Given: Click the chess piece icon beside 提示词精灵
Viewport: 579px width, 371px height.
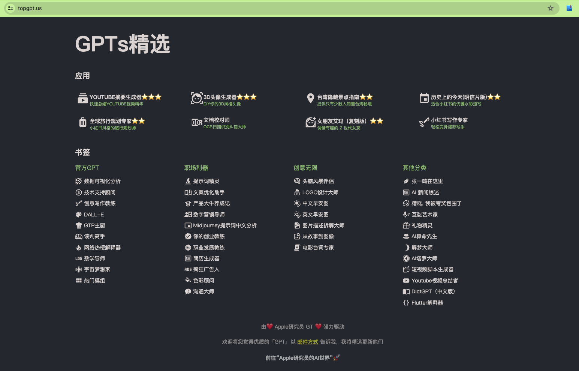Looking at the screenshot, I should click(188, 181).
